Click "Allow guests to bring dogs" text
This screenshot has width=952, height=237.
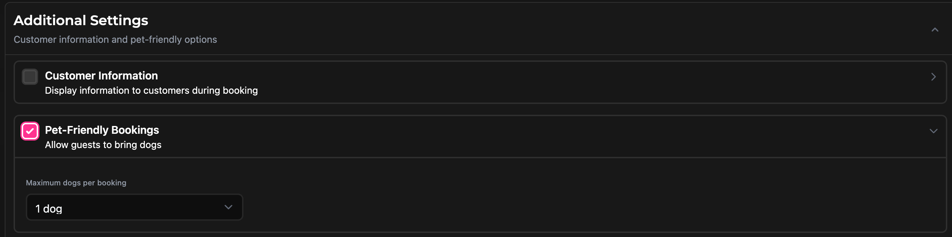tap(103, 145)
